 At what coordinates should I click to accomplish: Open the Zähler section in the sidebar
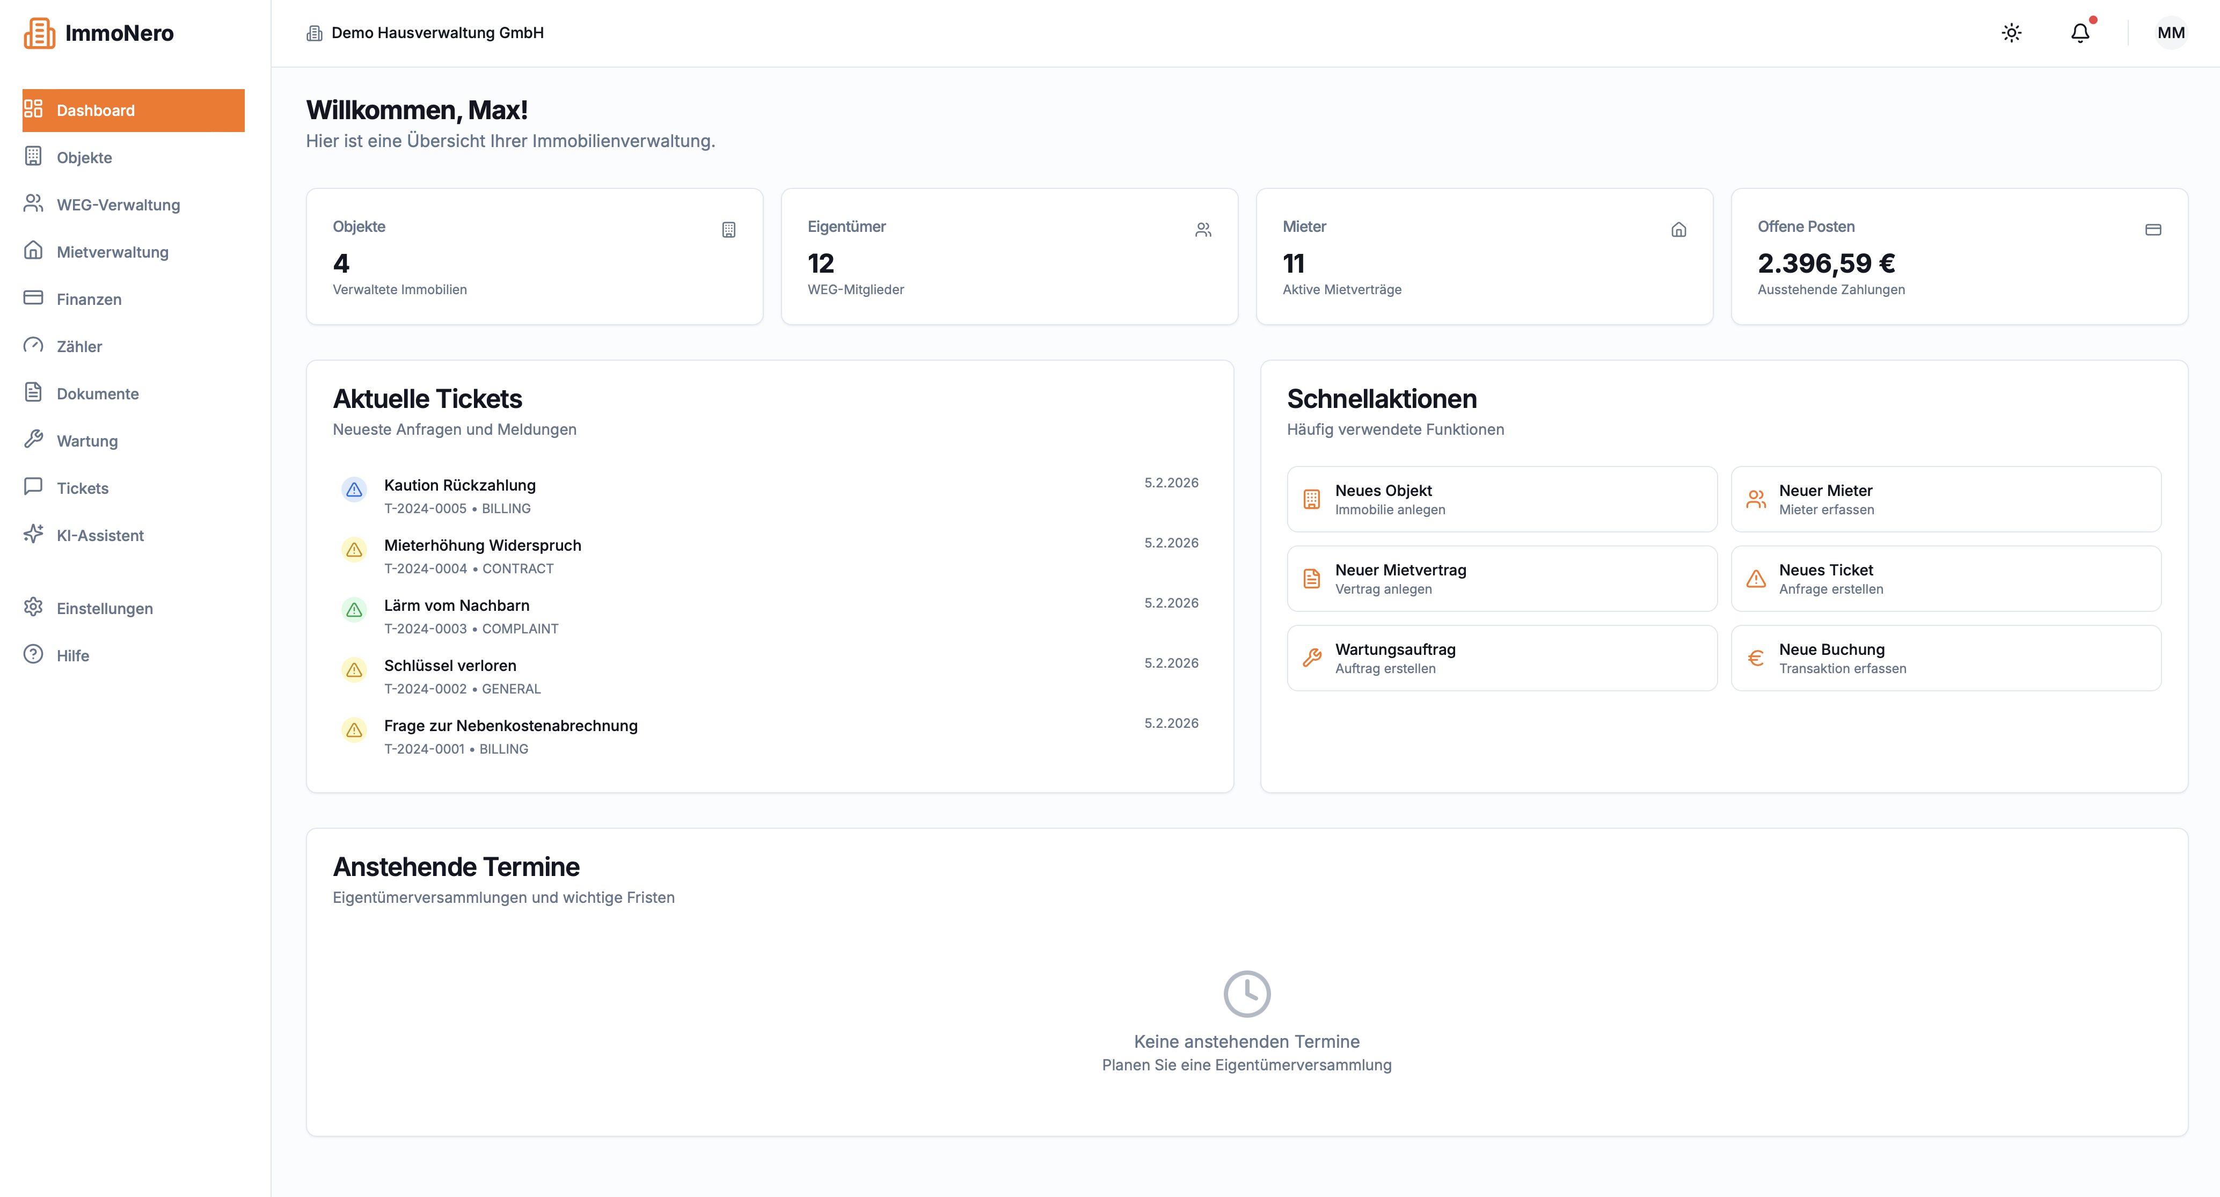[78, 346]
